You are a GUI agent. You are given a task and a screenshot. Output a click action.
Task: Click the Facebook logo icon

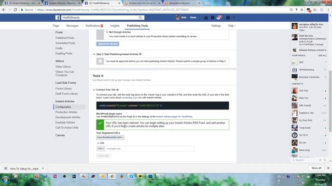[58, 18]
